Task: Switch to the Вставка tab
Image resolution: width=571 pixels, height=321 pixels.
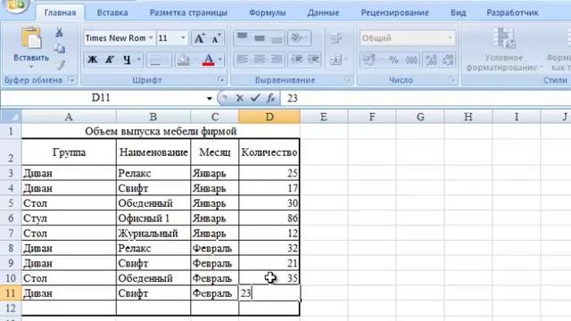Action: [x=112, y=12]
